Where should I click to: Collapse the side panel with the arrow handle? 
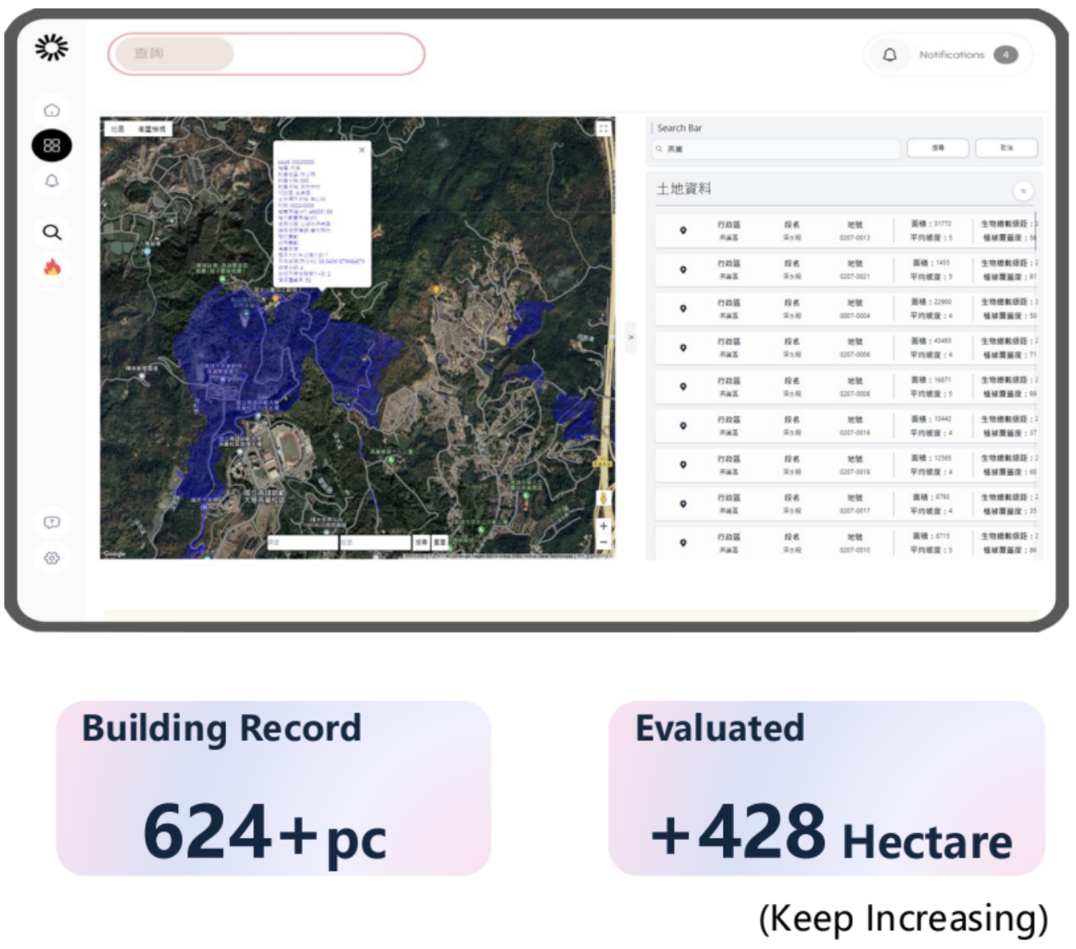[x=631, y=337]
